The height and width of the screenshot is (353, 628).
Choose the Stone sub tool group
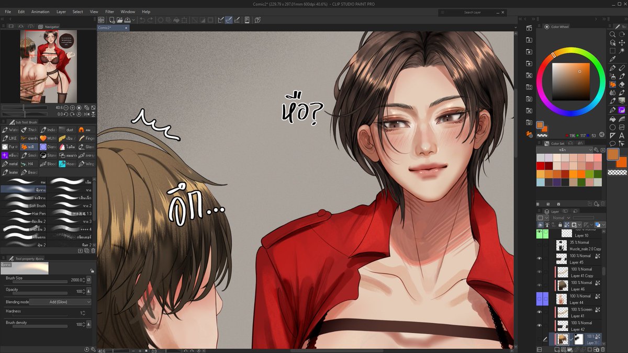[x=48, y=155]
